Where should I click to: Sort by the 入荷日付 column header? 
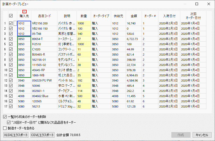[x=169, y=16]
